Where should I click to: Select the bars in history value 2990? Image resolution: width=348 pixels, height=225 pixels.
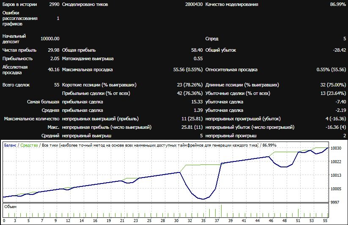[54, 4]
